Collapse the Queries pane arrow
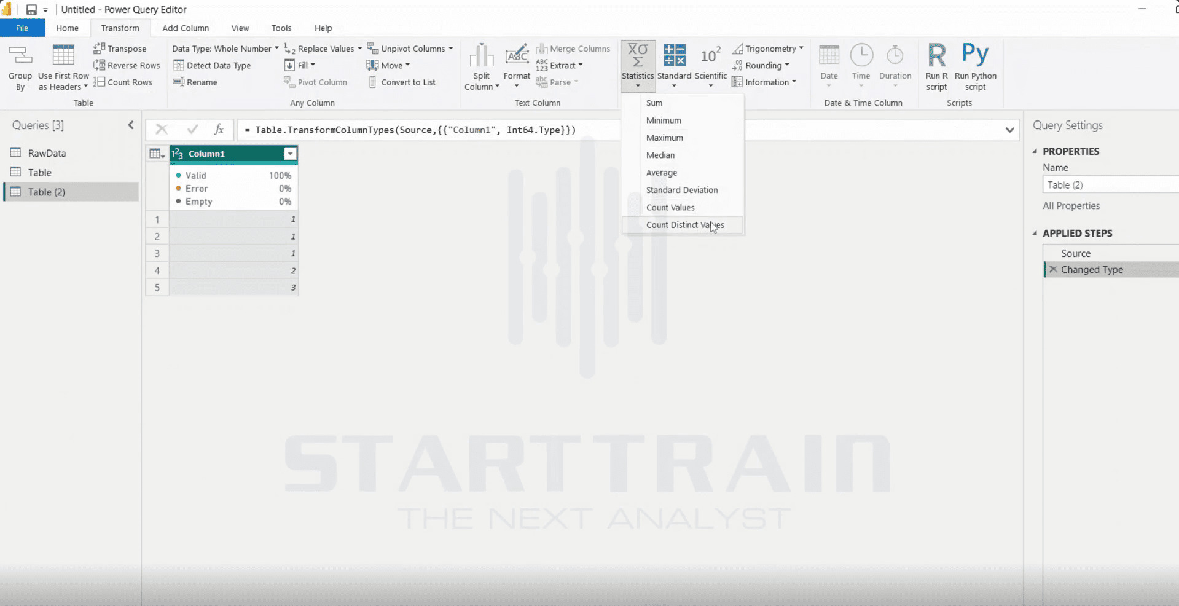This screenshot has width=1179, height=606. pos(131,125)
